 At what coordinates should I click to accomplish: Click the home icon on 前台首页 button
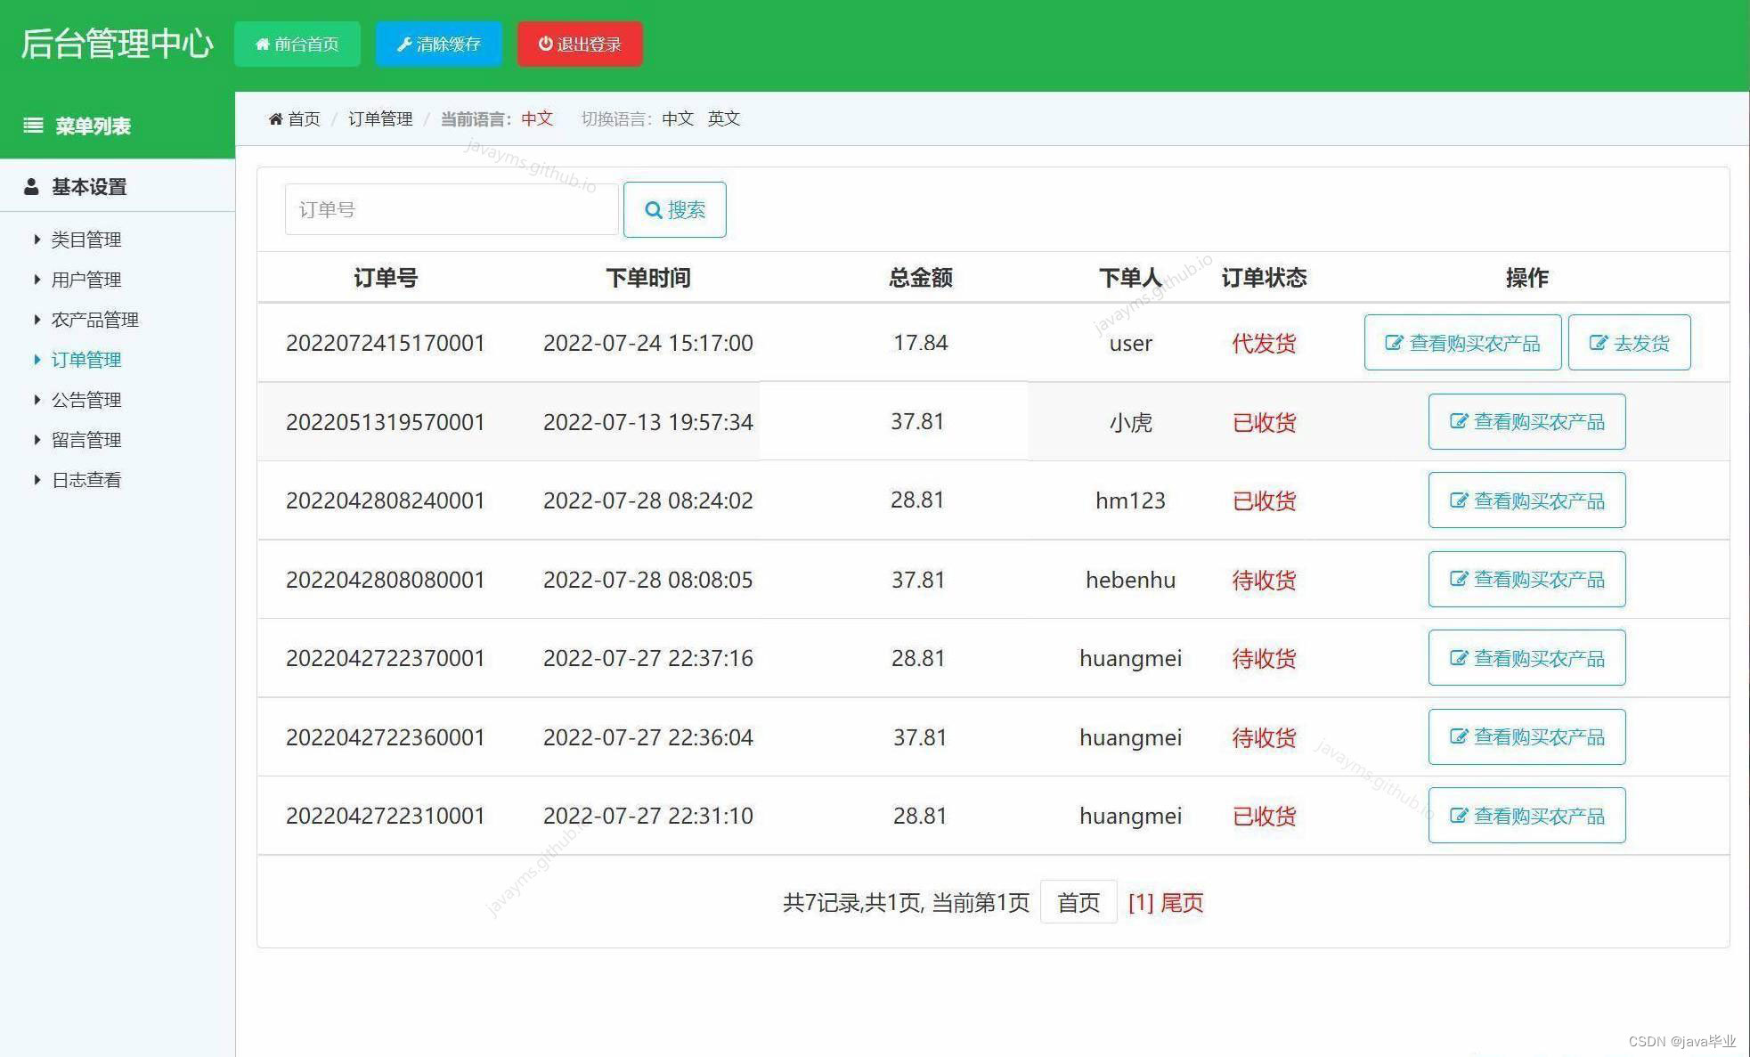(x=263, y=43)
